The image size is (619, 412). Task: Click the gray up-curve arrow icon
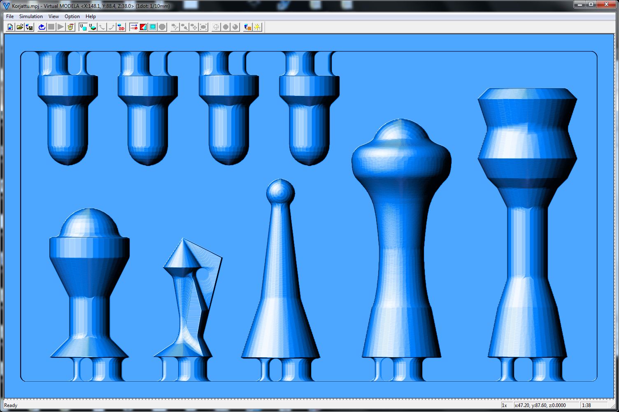[x=112, y=27]
